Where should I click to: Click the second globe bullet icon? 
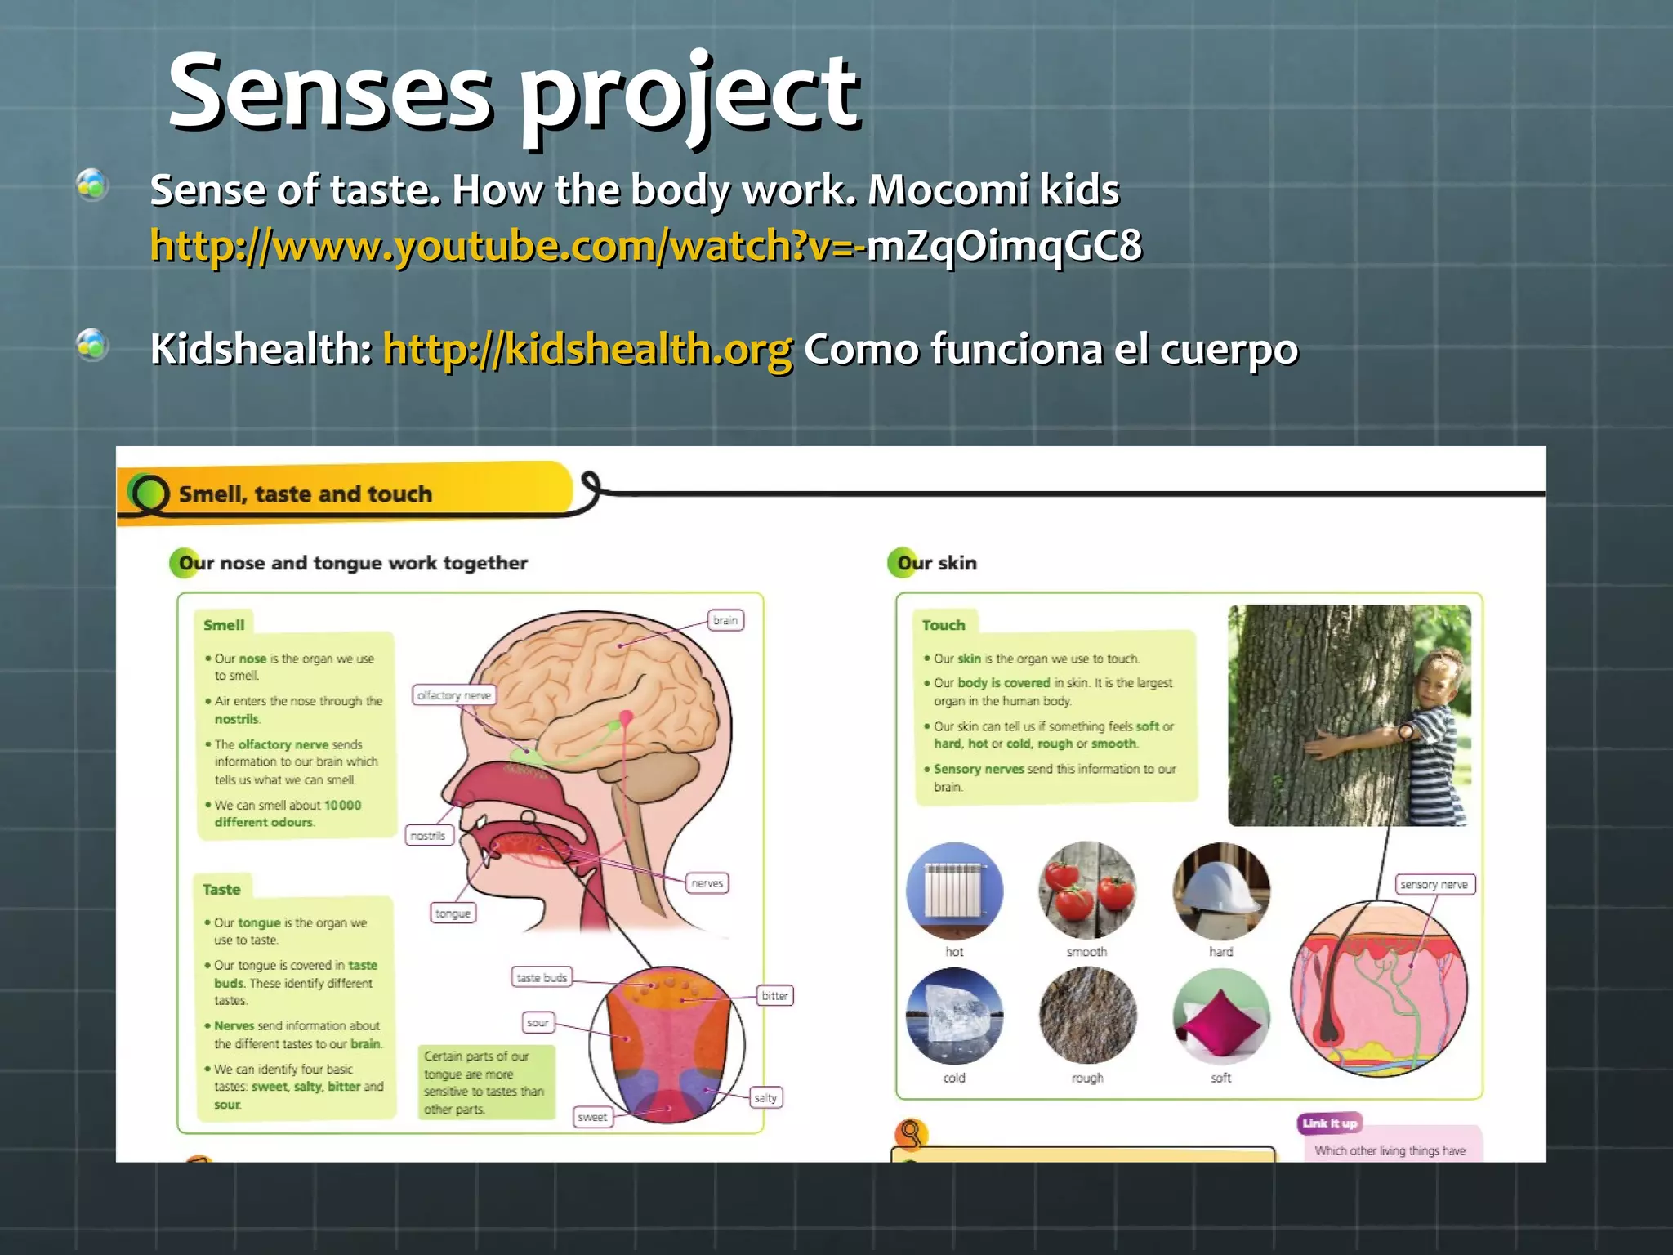92,345
